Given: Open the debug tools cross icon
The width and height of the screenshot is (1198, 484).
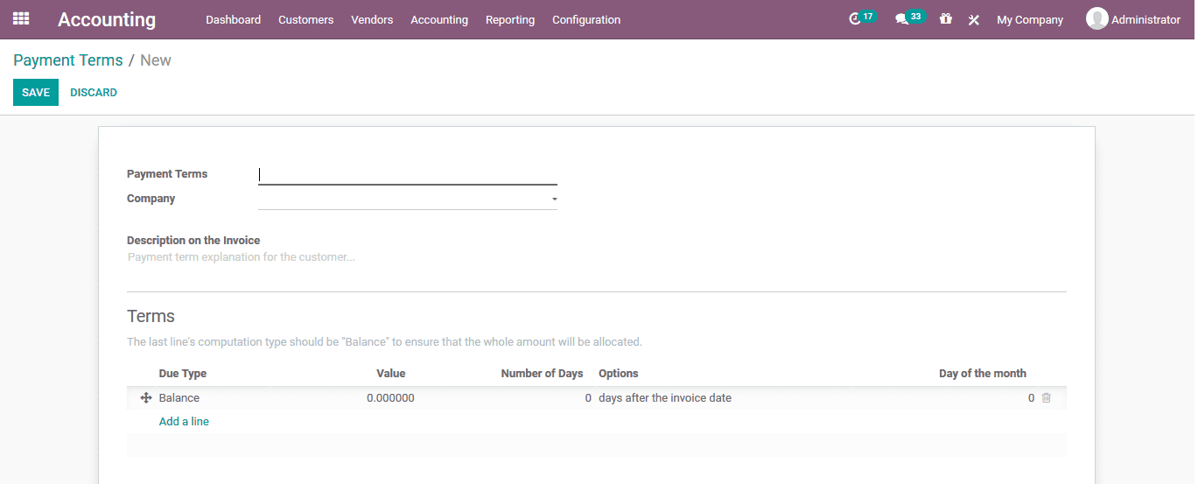Looking at the screenshot, I should pos(973,19).
